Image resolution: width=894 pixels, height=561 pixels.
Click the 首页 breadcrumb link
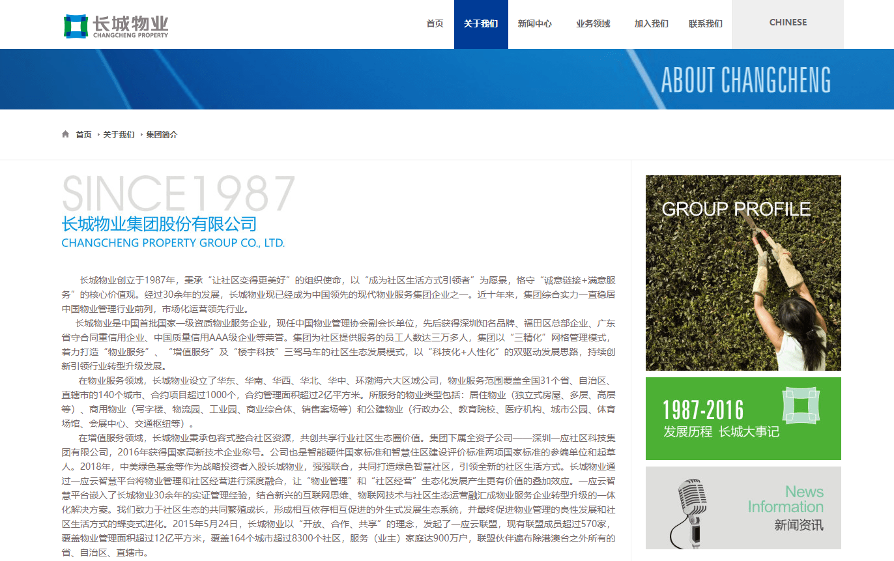pos(83,134)
